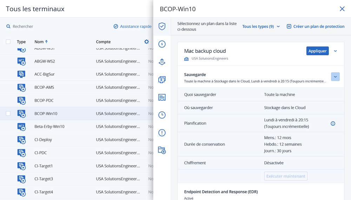Click the Mac backup cloud plan title

tap(205, 51)
